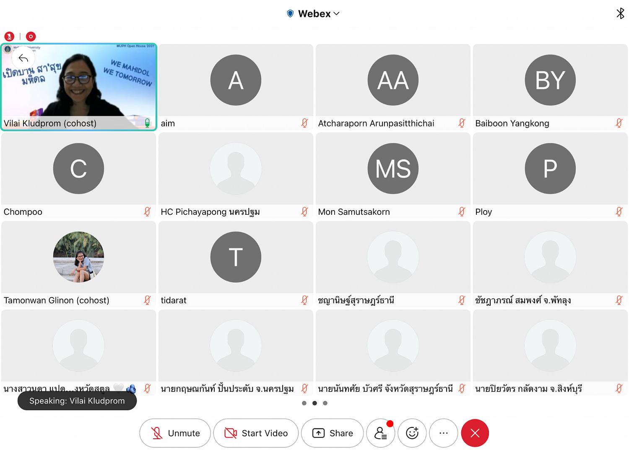Click the muted microphone indicator at top left
Image resolution: width=629 pixels, height=461 pixels.
[9, 36]
